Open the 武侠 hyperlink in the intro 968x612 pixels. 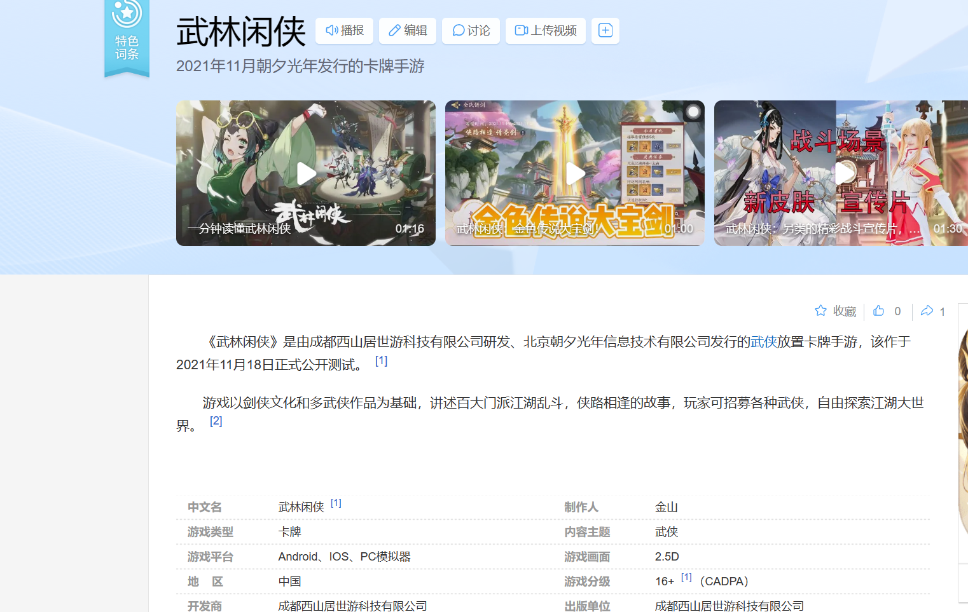pos(764,342)
